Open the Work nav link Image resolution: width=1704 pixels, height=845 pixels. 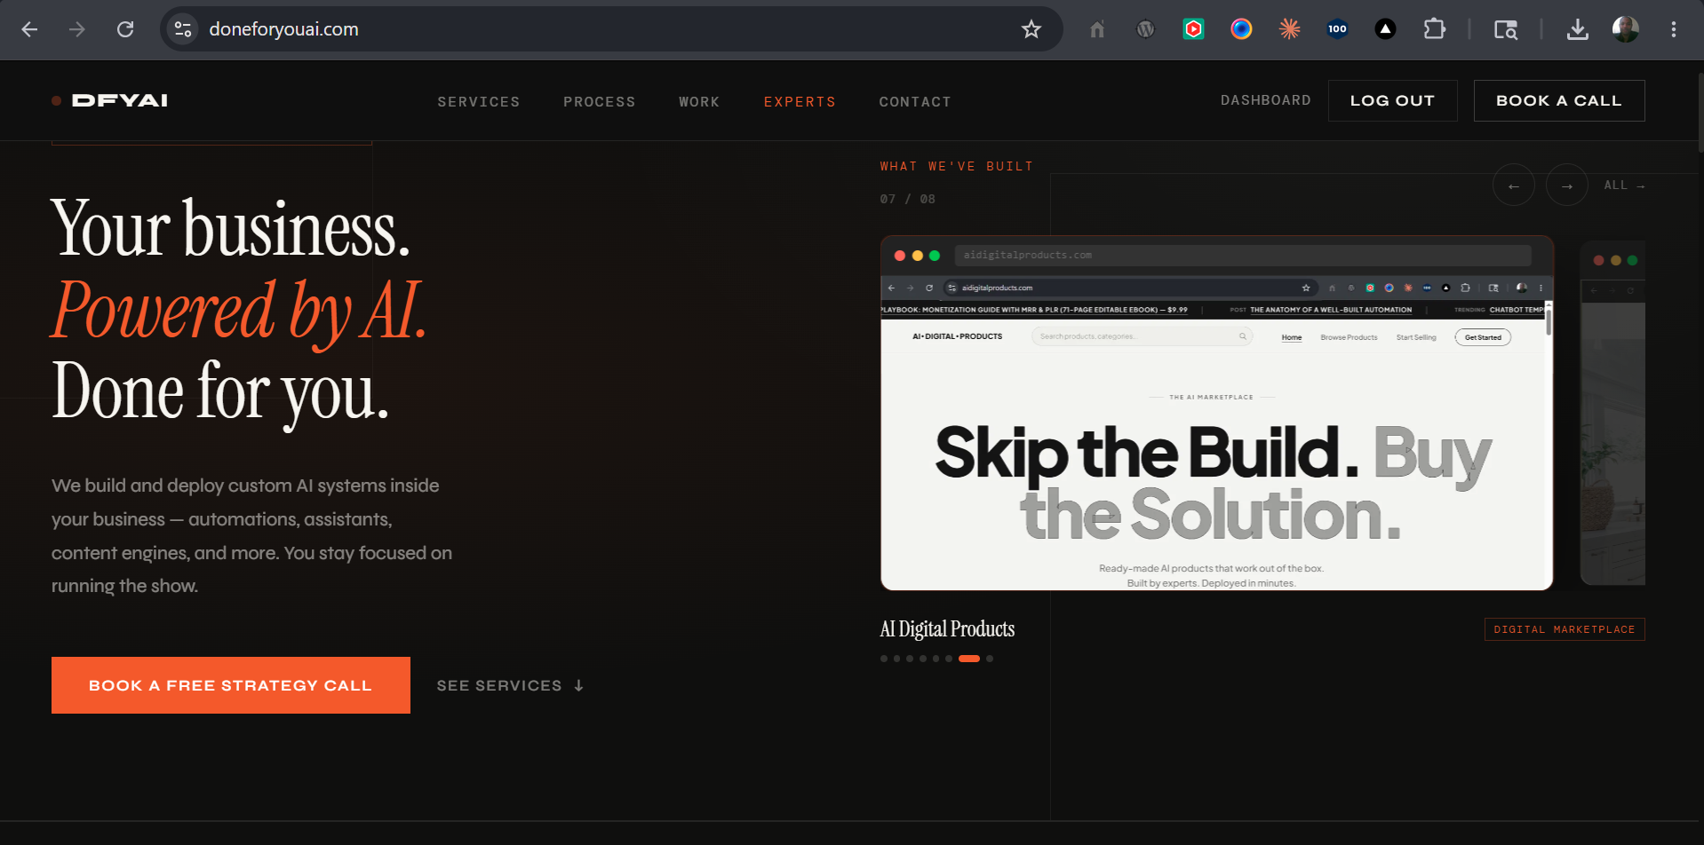(699, 102)
